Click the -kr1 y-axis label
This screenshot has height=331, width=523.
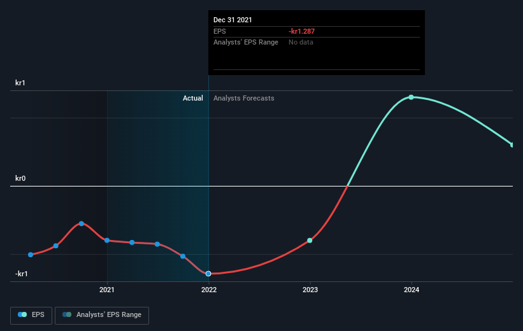point(22,274)
